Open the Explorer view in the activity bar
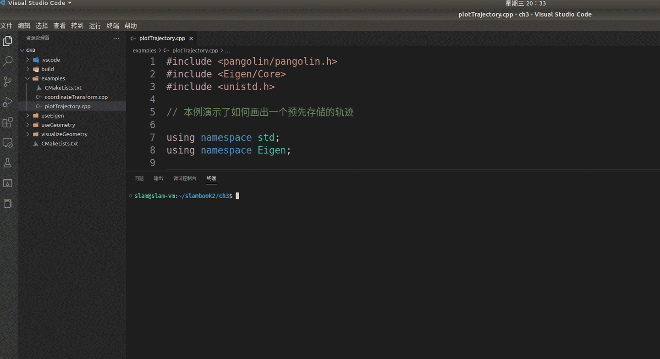The image size is (660, 359). coord(7,41)
